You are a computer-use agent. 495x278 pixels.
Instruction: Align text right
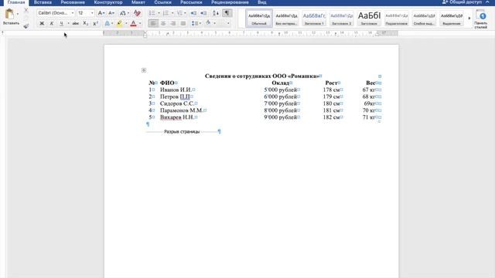tap(173, 23)
